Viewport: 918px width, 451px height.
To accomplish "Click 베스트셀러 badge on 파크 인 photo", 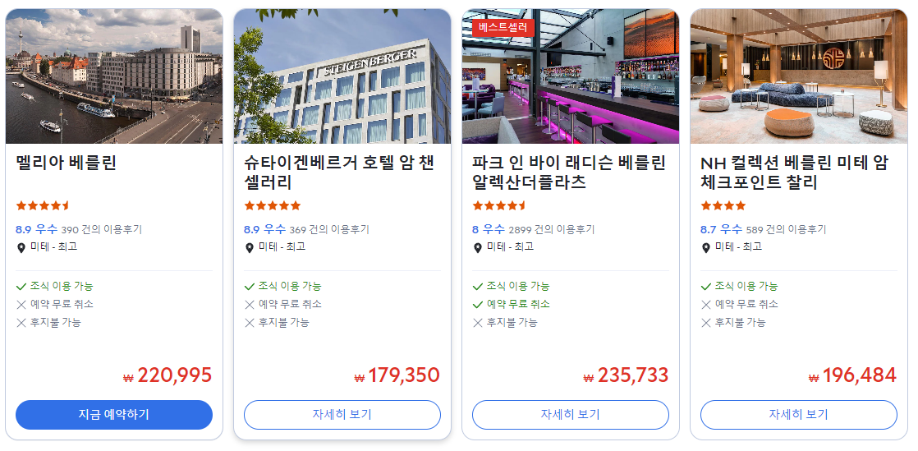I will tap(503, 27).
